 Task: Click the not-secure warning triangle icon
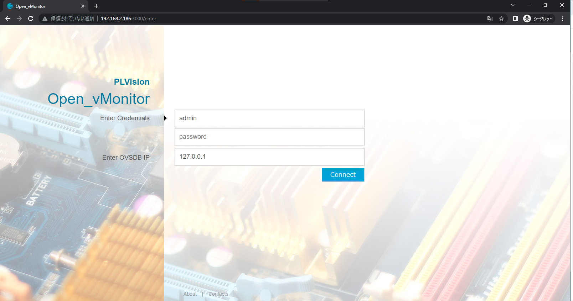pos(45,19)
